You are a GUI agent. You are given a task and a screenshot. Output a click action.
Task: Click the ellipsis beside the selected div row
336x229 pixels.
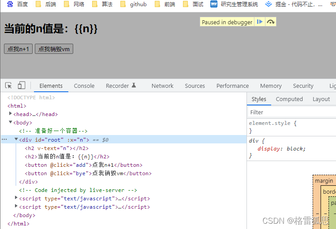(x=4, y=139)
